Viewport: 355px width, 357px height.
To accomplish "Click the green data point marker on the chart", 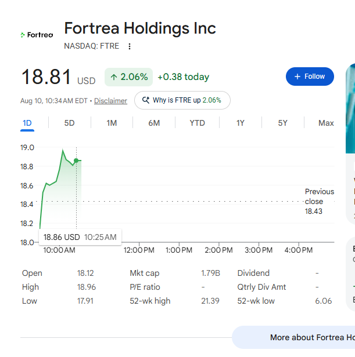I will coord(76,161).
